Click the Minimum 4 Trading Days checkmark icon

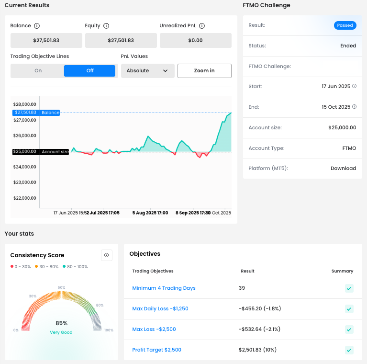[349, 288]
